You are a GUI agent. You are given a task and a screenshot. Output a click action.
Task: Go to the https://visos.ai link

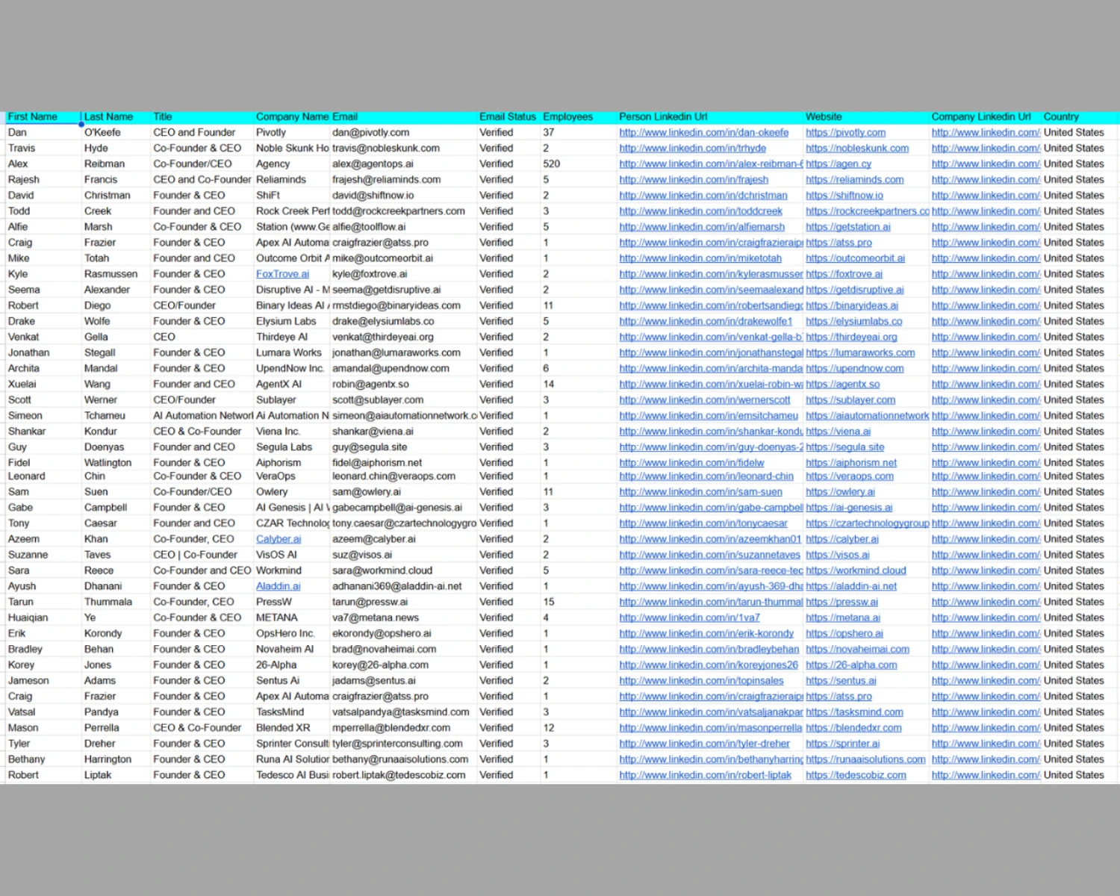coord(838,555)
